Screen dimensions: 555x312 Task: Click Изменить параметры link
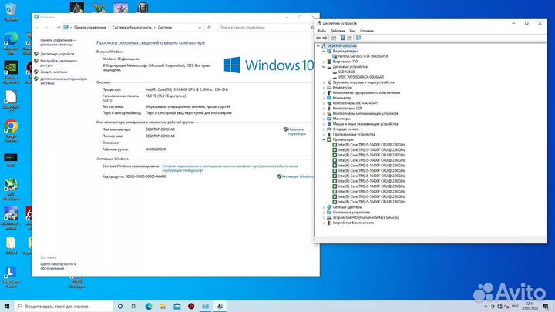pos(296,132)
